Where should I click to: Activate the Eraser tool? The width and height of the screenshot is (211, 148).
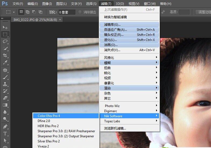[x=5, y=98]
